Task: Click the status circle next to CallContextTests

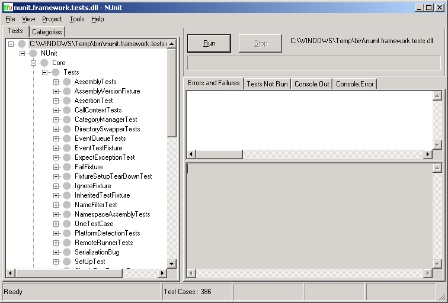Action: (67, 110)
